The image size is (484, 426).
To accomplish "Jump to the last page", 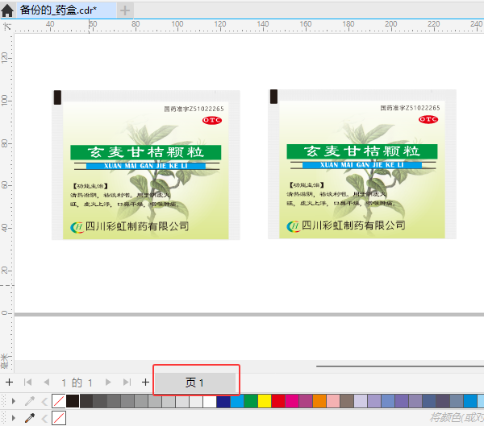I will tap(127, 383).
